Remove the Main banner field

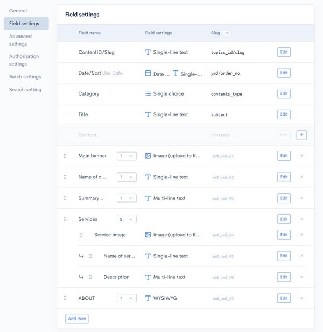[x=301, y=156]
